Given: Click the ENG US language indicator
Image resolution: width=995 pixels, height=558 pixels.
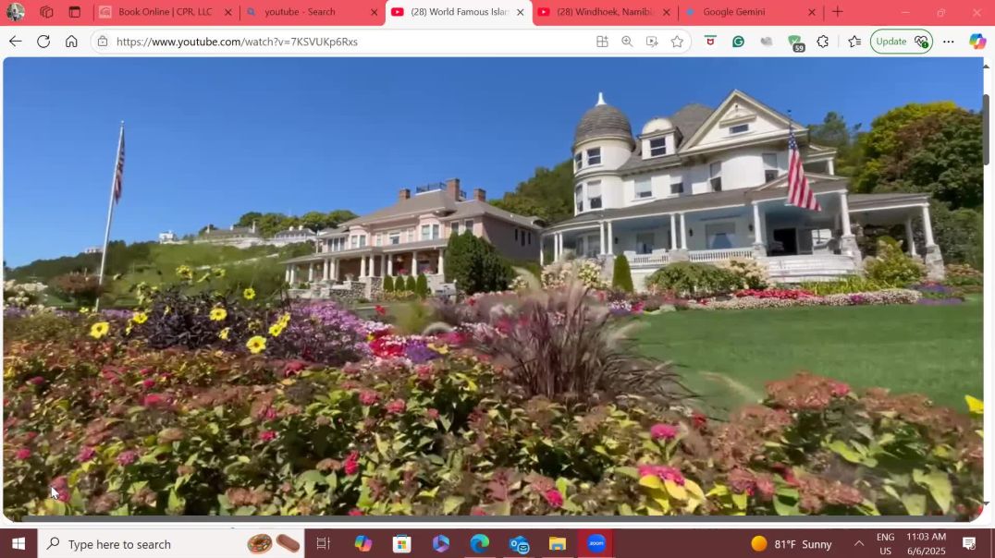Looking at the screenshot, I should 885,543.
